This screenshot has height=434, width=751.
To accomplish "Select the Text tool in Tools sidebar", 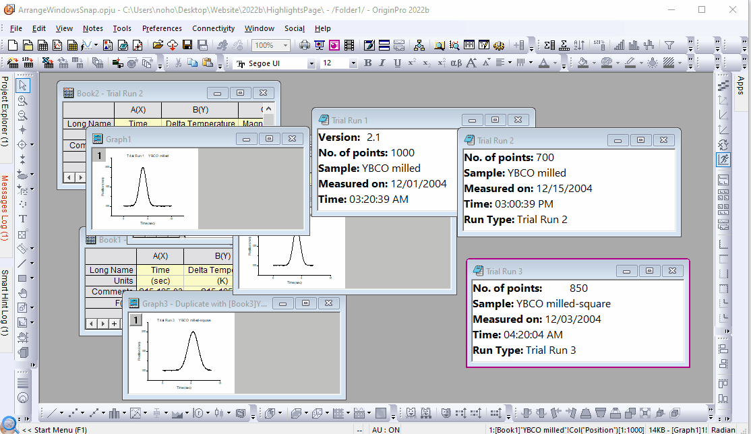I will point(22,219).
